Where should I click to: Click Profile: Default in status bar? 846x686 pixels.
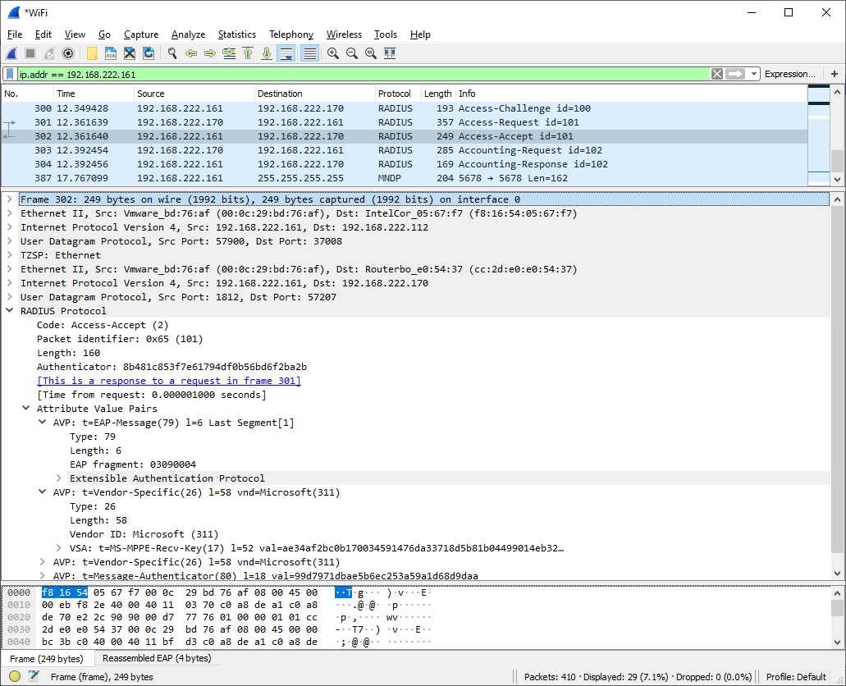click(x=797, y=677)
